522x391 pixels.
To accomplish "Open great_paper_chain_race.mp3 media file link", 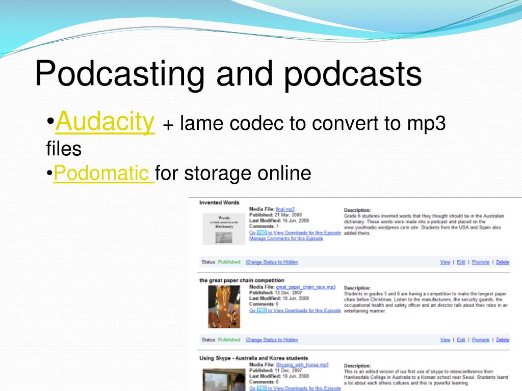I will [x=306, y=287].
